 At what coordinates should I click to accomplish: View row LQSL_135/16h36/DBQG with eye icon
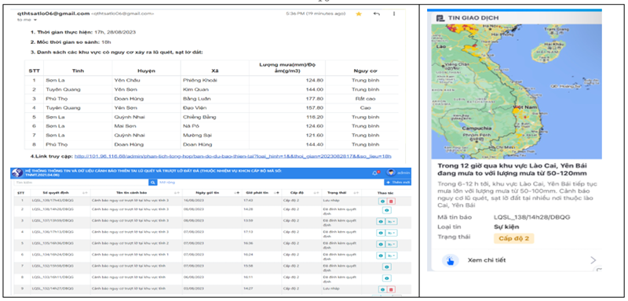[381, 244]
